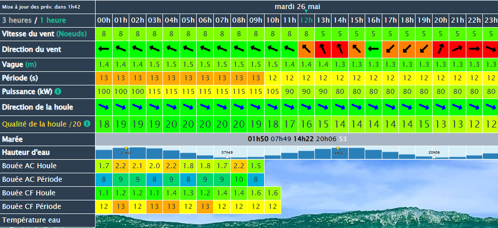Select the 00h column header
This screenshot has height=228, width=498.
pyautogui.click(x=104, y=21)
